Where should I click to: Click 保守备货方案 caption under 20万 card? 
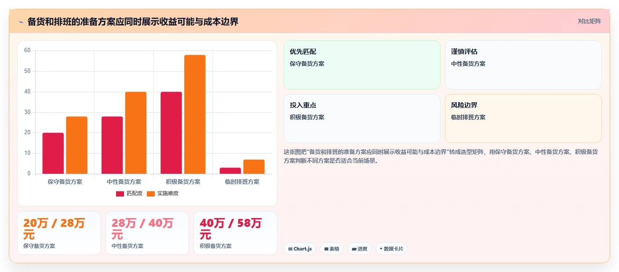pyautogui.click(x=39, y=246)
